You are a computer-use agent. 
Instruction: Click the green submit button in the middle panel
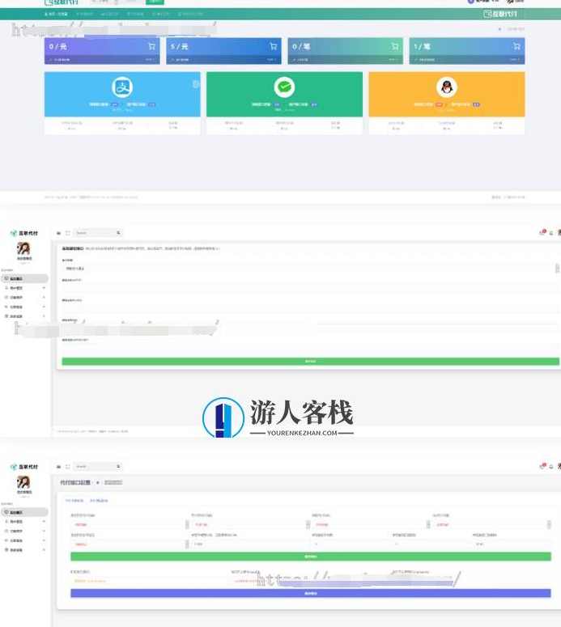(x=311, y=361)
